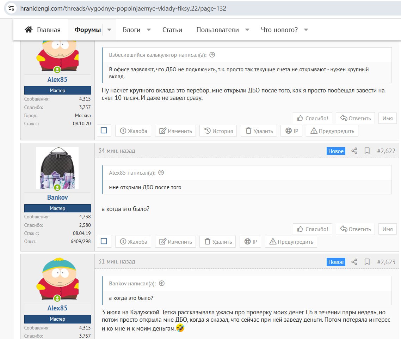Expand the Блоги dropdown arrow
401x339 pixels.
click(x=149, y=30)
